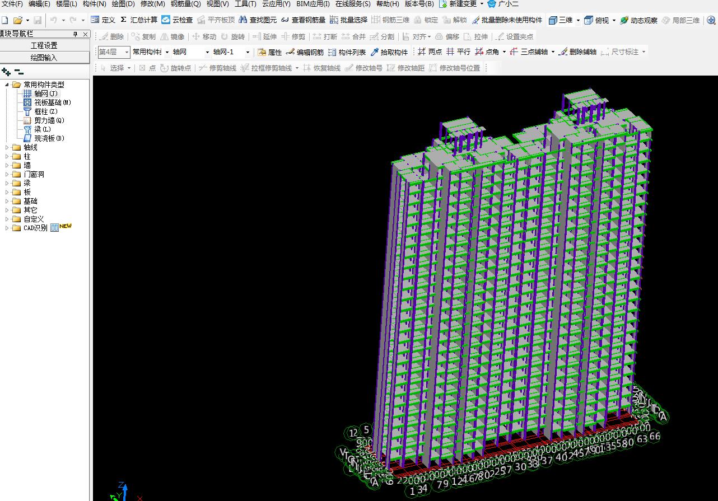Launch 云检查 cloud check

coord(177,20)
